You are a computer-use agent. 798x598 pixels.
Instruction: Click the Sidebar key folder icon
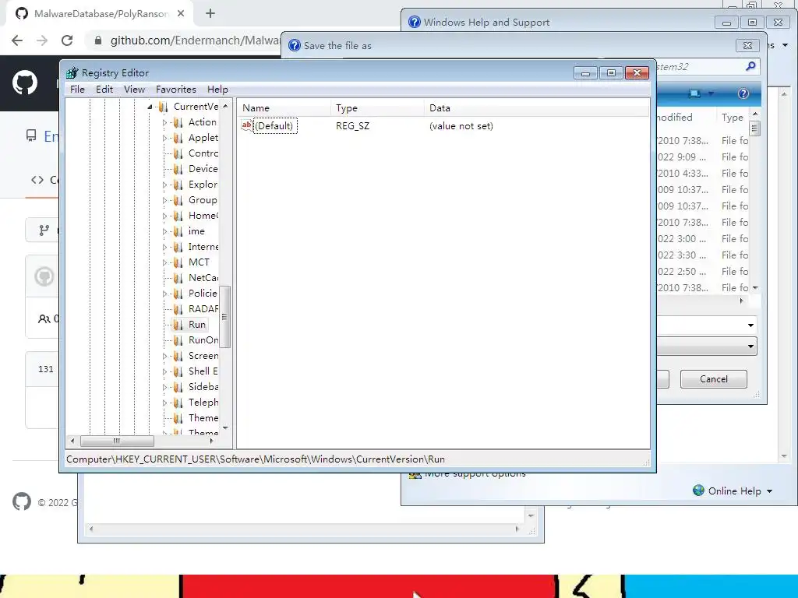point(178,387)
